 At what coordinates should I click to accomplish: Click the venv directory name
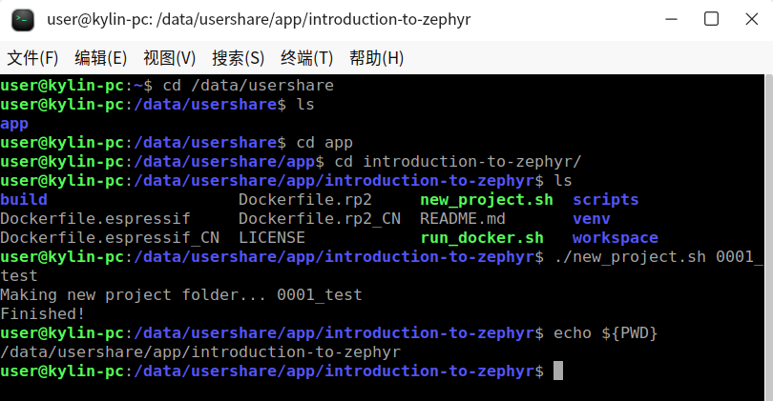click(591, 219)
